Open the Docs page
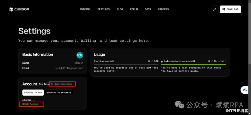The height and width of the screenshot is (115, 251). pos(148,9)
